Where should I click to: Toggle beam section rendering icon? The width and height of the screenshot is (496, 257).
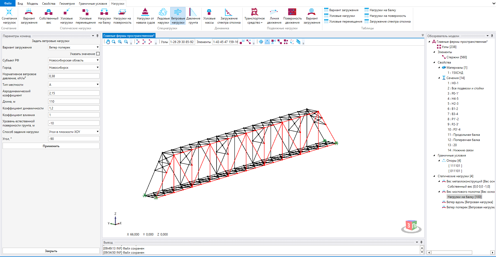(x=298, y=42)
